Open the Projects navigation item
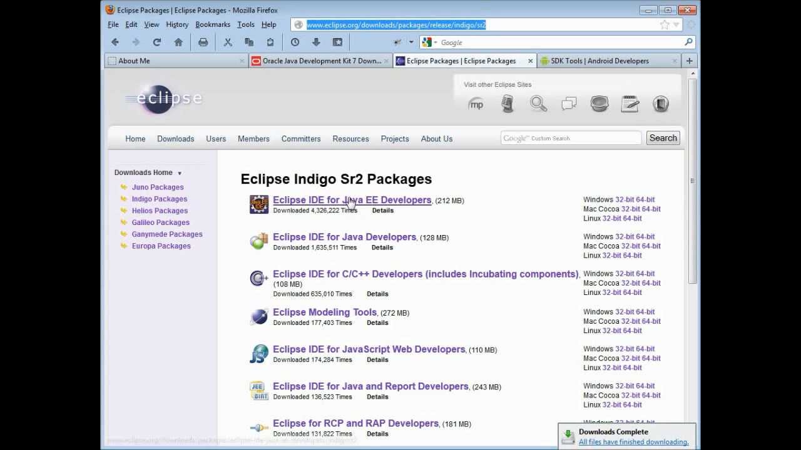Screen dimensions: 801x450 point(395,139)
